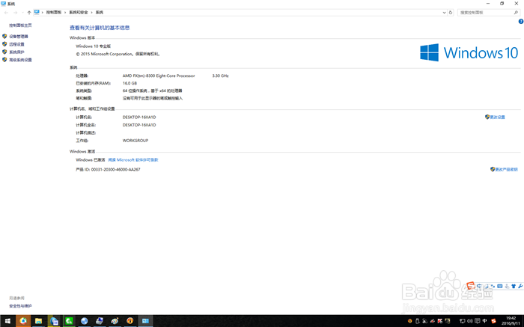Click the computer icon in address bar
The image size is (524, 327).
[37, 12]
